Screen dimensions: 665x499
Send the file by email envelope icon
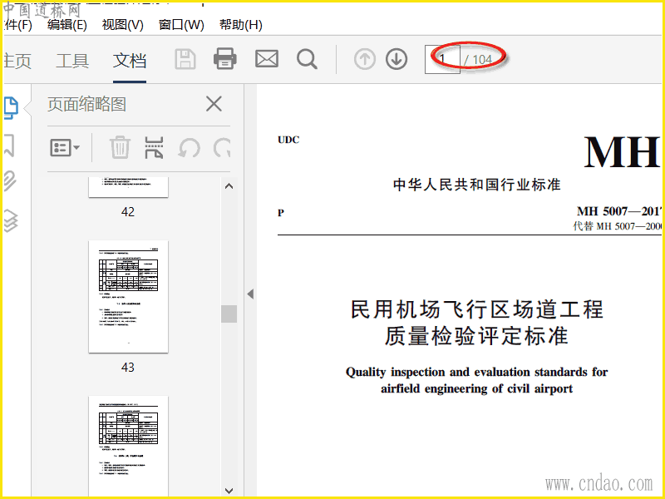point(267,59)
